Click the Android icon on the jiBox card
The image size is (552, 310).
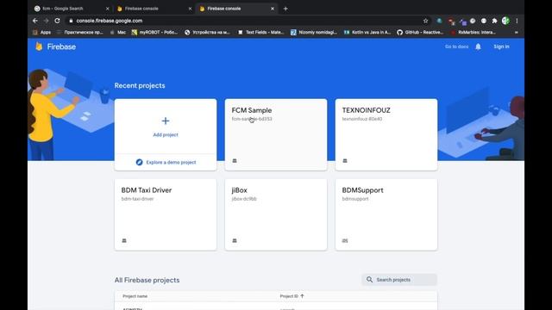click(235, 240)
